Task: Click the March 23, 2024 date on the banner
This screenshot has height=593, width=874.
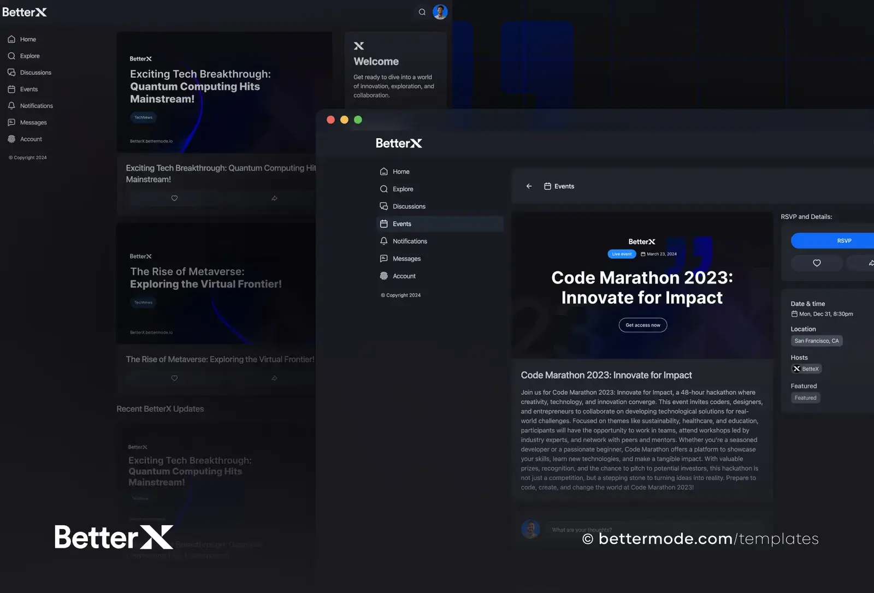Action: pos(659,254)
